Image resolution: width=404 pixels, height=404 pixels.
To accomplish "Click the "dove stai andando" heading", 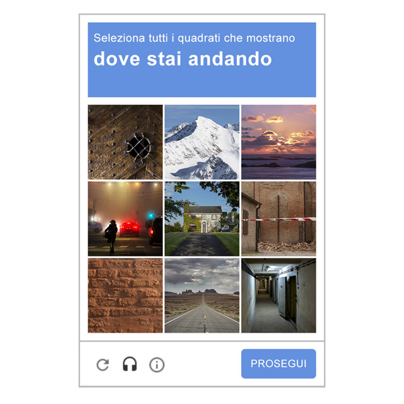I will click(182, 59).
